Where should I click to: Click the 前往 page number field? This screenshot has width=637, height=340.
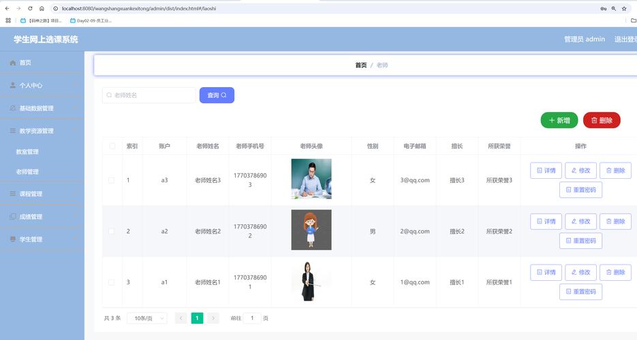(252, 318)
